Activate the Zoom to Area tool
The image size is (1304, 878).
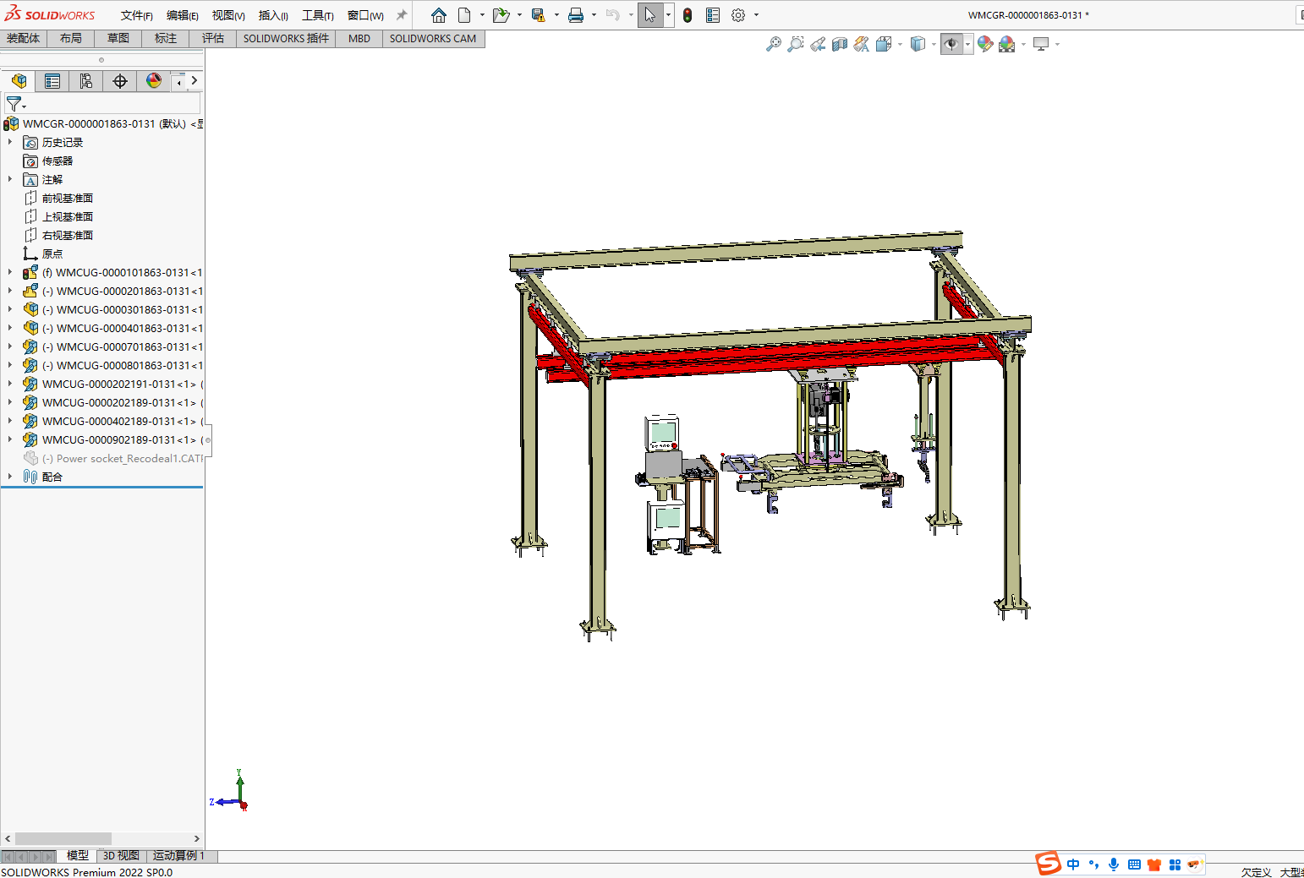pos(795,44)
